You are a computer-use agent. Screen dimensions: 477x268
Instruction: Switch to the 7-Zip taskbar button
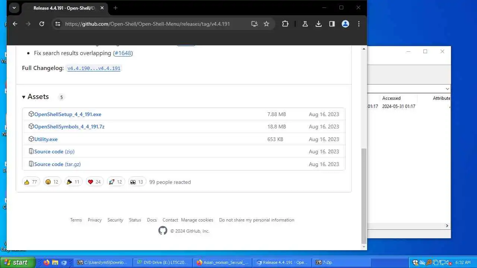342,262
